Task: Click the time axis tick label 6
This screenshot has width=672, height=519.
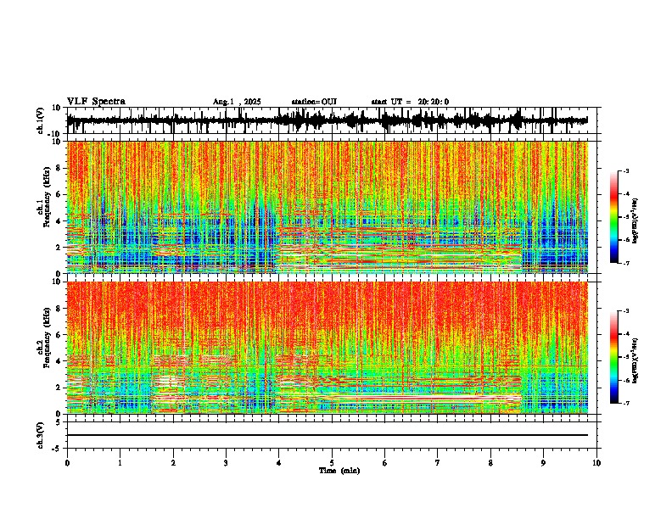Action: click(385, 463)
